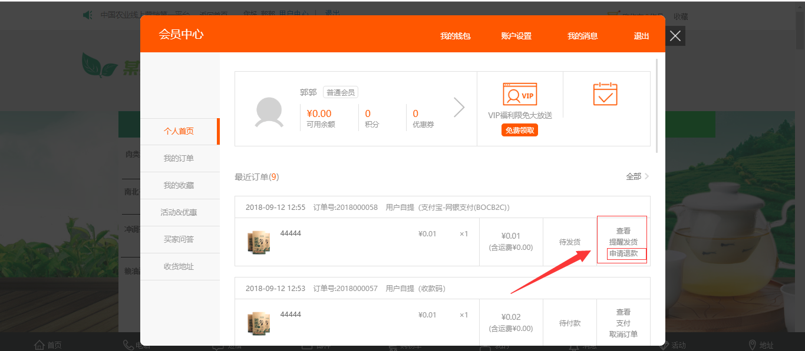Screen dimensions: 805x351
Task: Click the location pin icon in the bottom bar
Action: [x=752, y=345]
